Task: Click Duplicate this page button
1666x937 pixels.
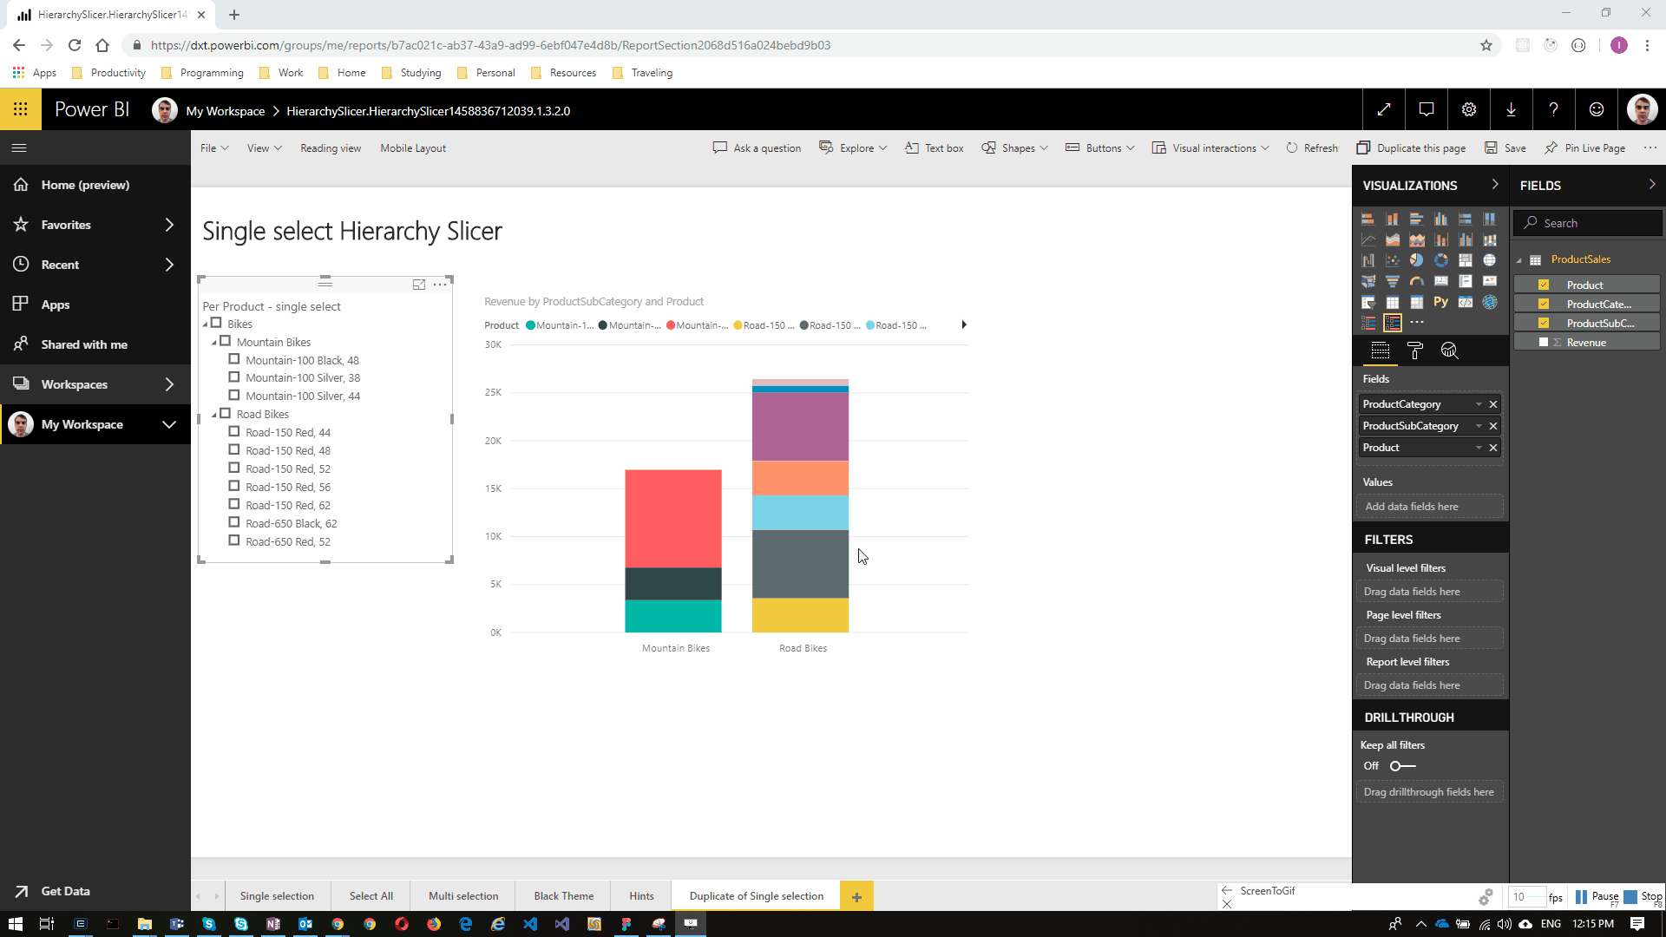Action: click(1411, 148)
